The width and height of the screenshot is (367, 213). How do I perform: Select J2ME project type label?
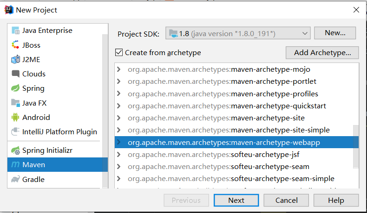pyautogui.click(x=31, y=59)
